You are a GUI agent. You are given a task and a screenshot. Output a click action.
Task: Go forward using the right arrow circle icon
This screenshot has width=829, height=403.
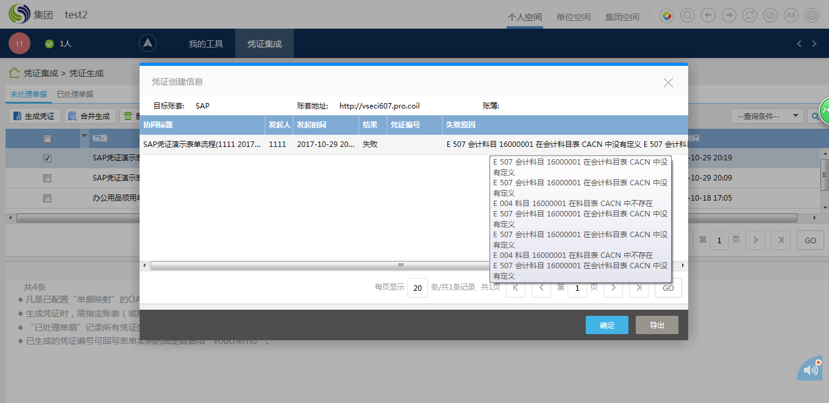(729, 15)
